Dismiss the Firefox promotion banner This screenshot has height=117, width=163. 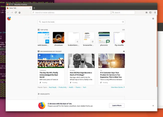(153, 106)
